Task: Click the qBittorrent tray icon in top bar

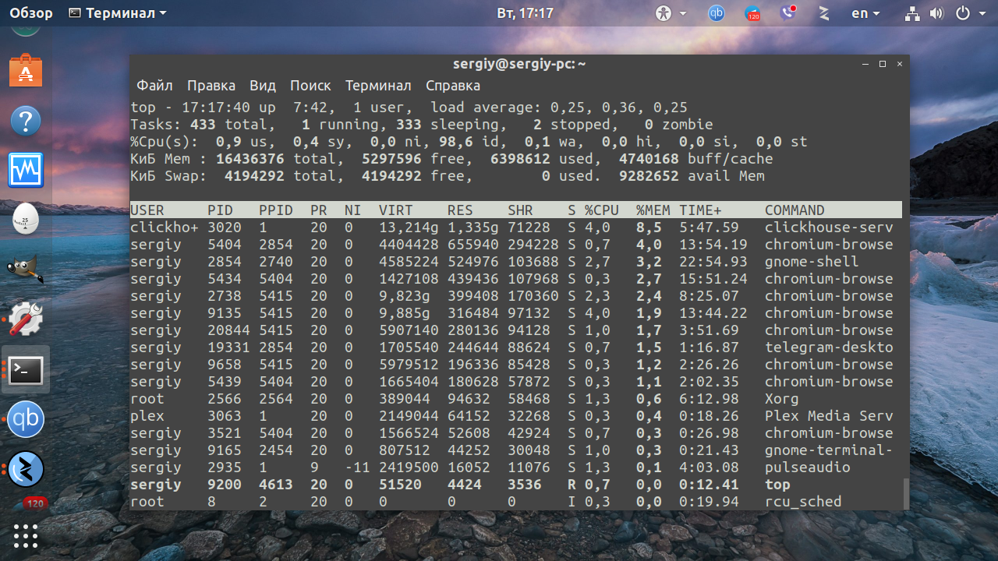Action: pos(716,13)
